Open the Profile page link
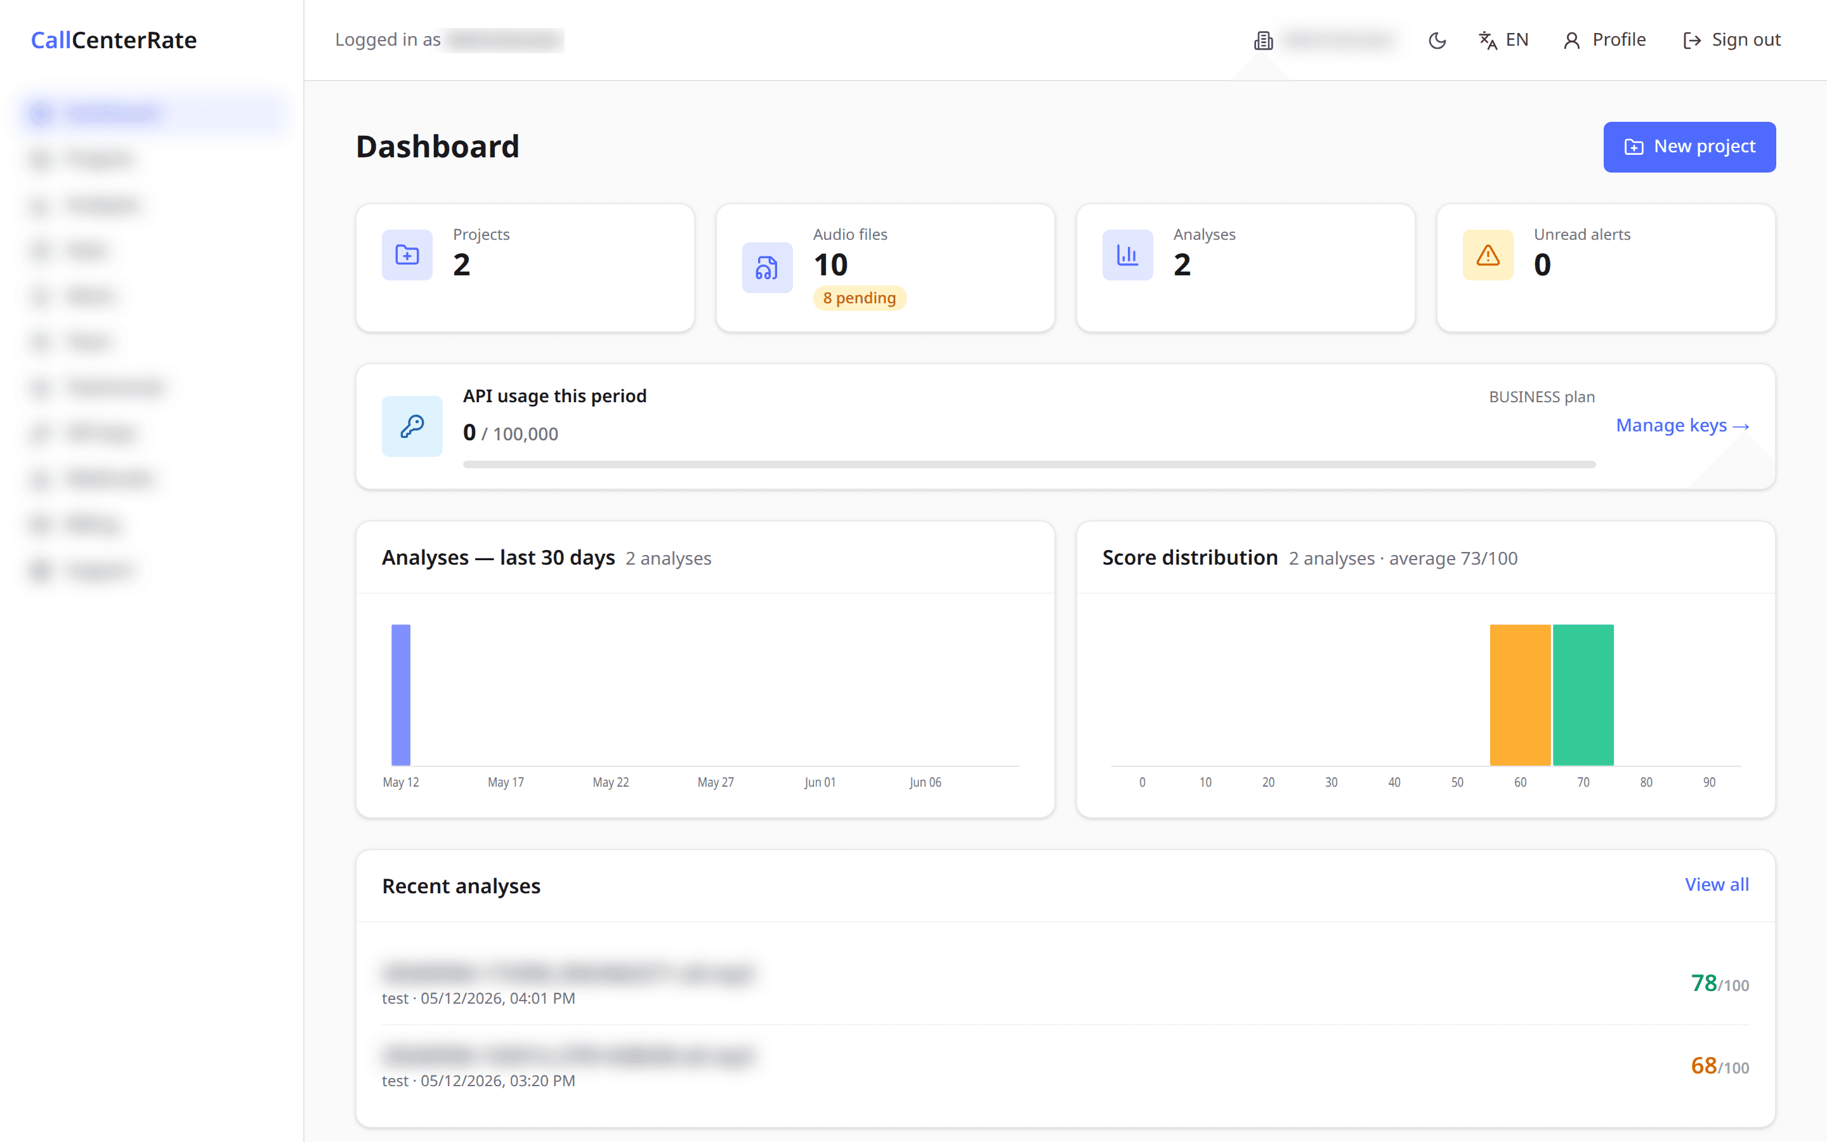The image size is (1827, 1142). (1605, 40)
